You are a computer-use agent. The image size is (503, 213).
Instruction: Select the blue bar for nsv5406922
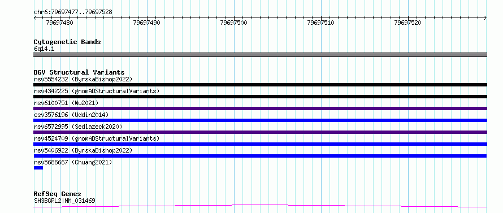tap(260, 156)
